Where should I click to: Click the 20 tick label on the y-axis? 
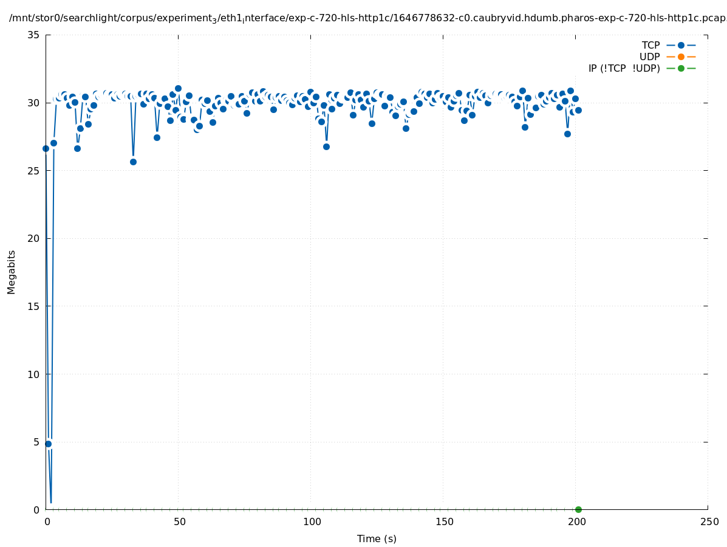(34, 238)
